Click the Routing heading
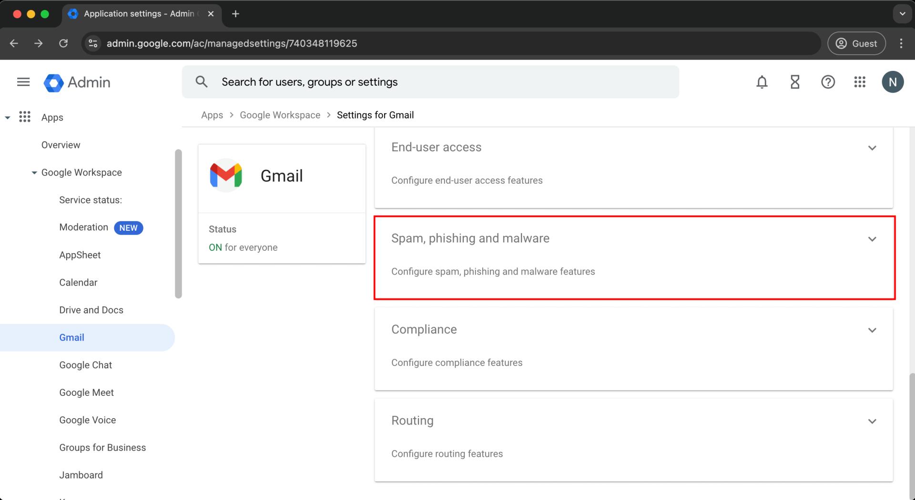 pyautogui.click(x=412, y=421)
